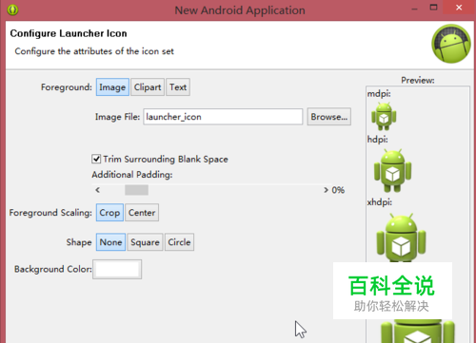This screenshot has height=343, width=476.
Task: Set shape to Circle
Action: pyautogui.click(x=179, y=242)
